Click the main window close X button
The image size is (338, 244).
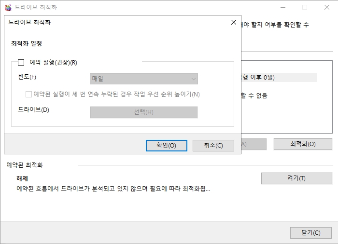[327, 7]
